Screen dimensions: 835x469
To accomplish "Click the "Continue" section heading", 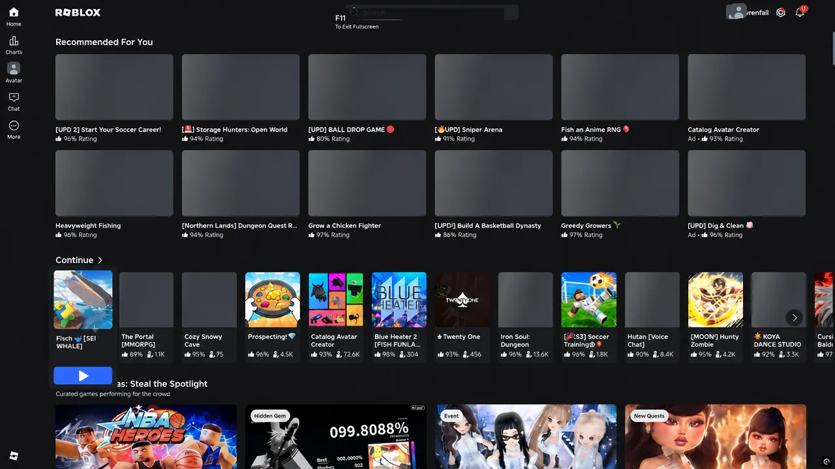I will pyautogui.click(x=74, y=260).
